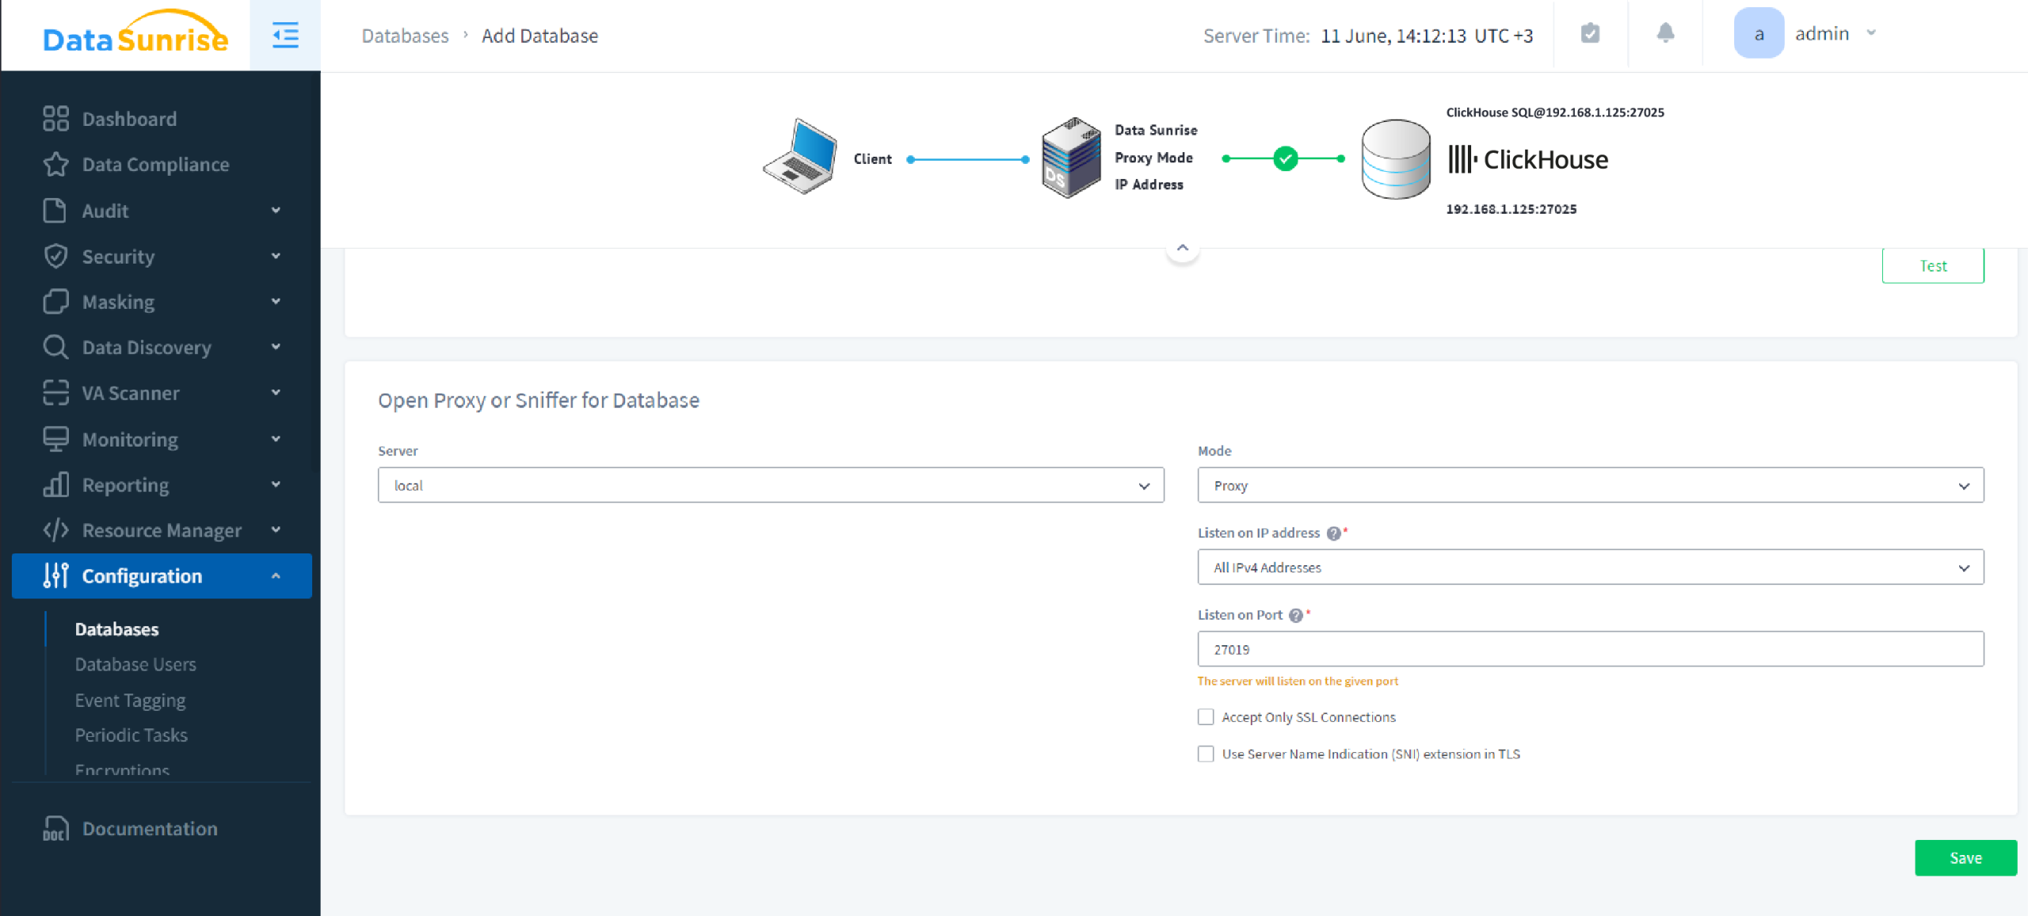Check Use Server Name Indication (SNI) extension
The height and width of the screenshot is (916, 2028).
pyautogui.click(x=1205, y=754)
